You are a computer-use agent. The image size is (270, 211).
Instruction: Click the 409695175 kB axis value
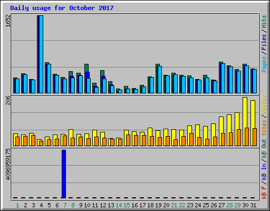[8, 165]
